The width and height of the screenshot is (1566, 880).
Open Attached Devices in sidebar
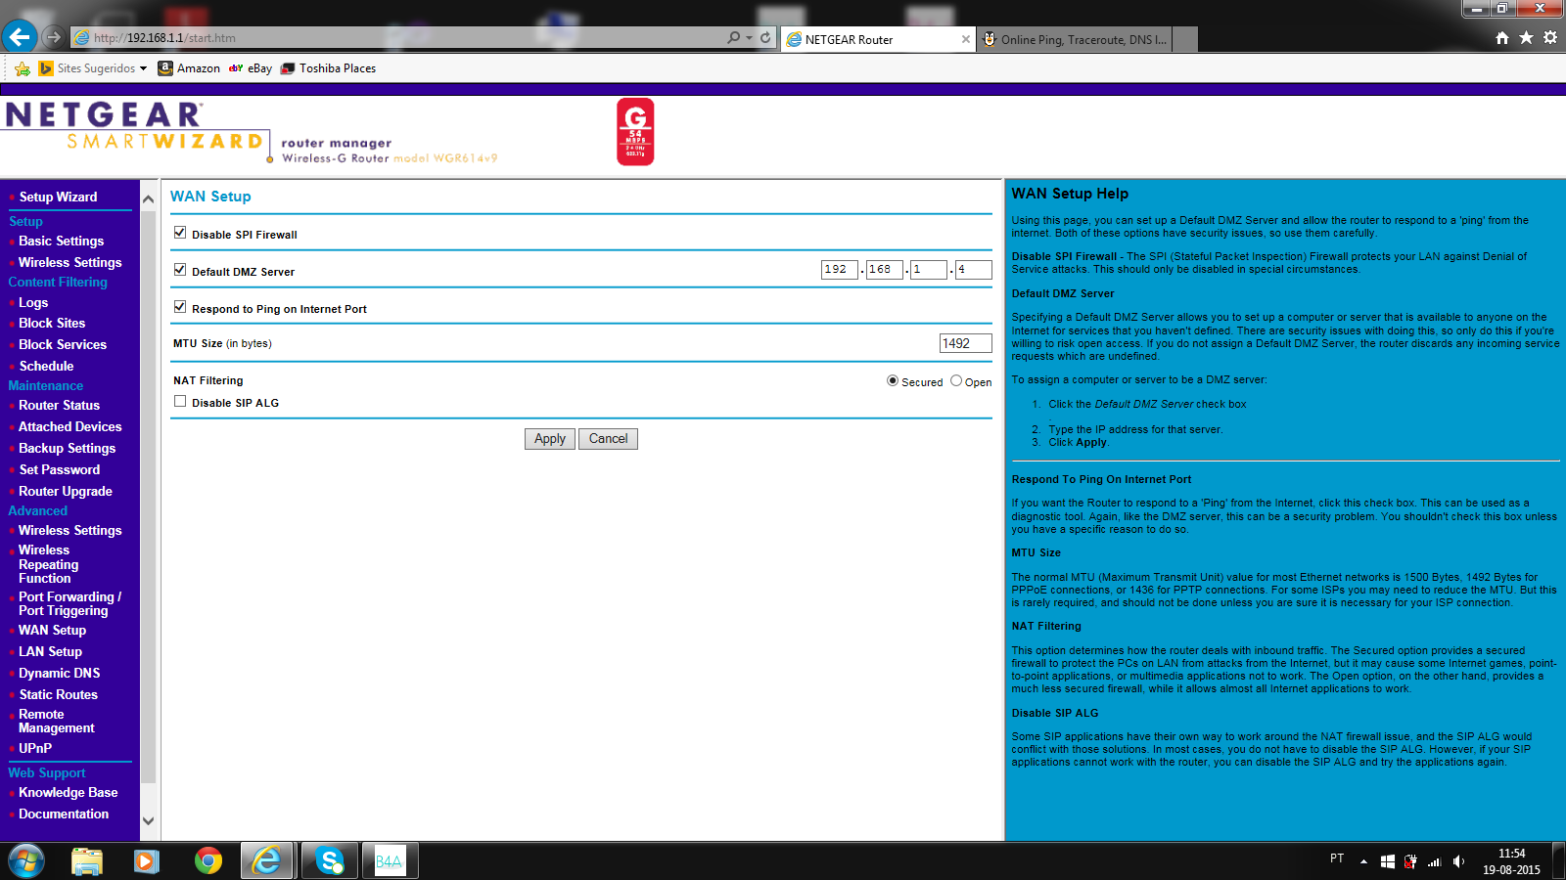coord(69,426)
